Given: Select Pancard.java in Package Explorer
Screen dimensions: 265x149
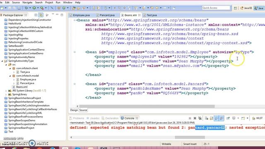Looking at the screenshot, I should click(x=27, y=83).
